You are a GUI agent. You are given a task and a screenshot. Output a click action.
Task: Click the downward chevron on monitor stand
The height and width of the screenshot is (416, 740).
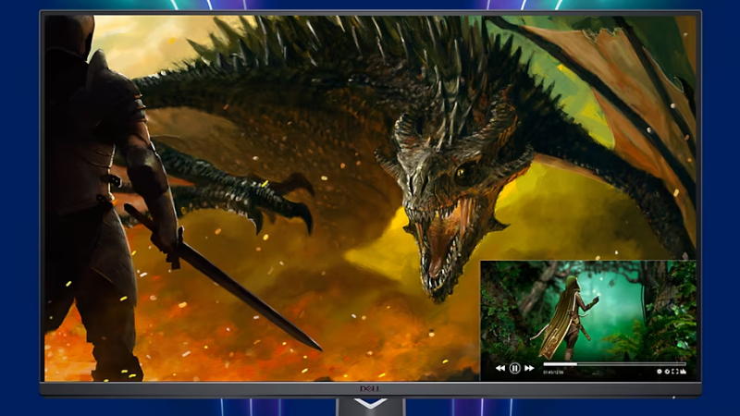point(370,404)
